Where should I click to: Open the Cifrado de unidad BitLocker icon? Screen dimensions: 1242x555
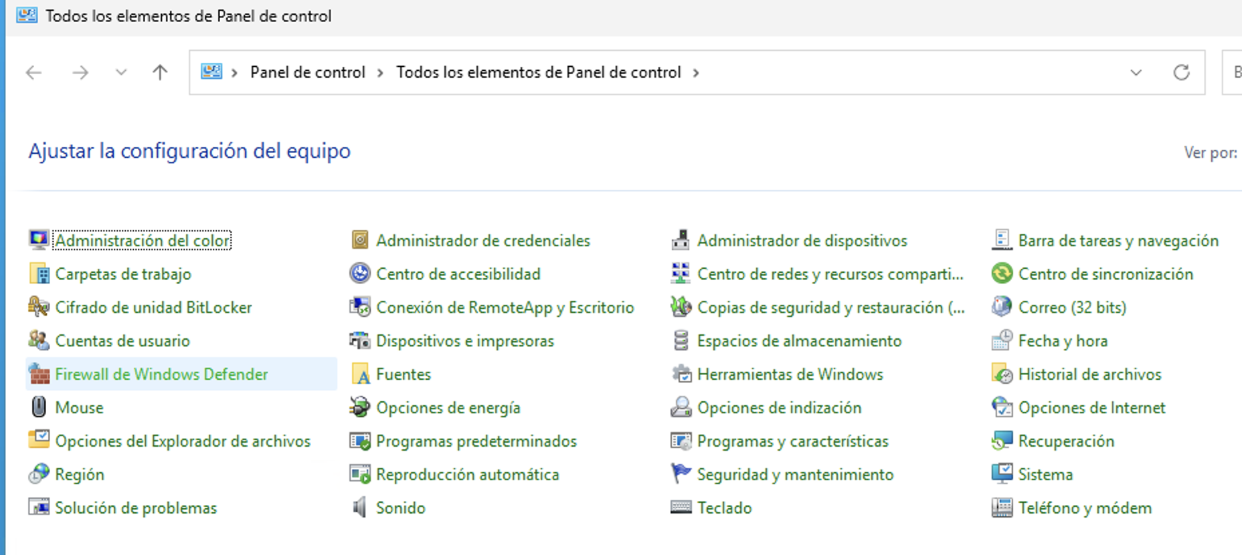click(39, 308)
